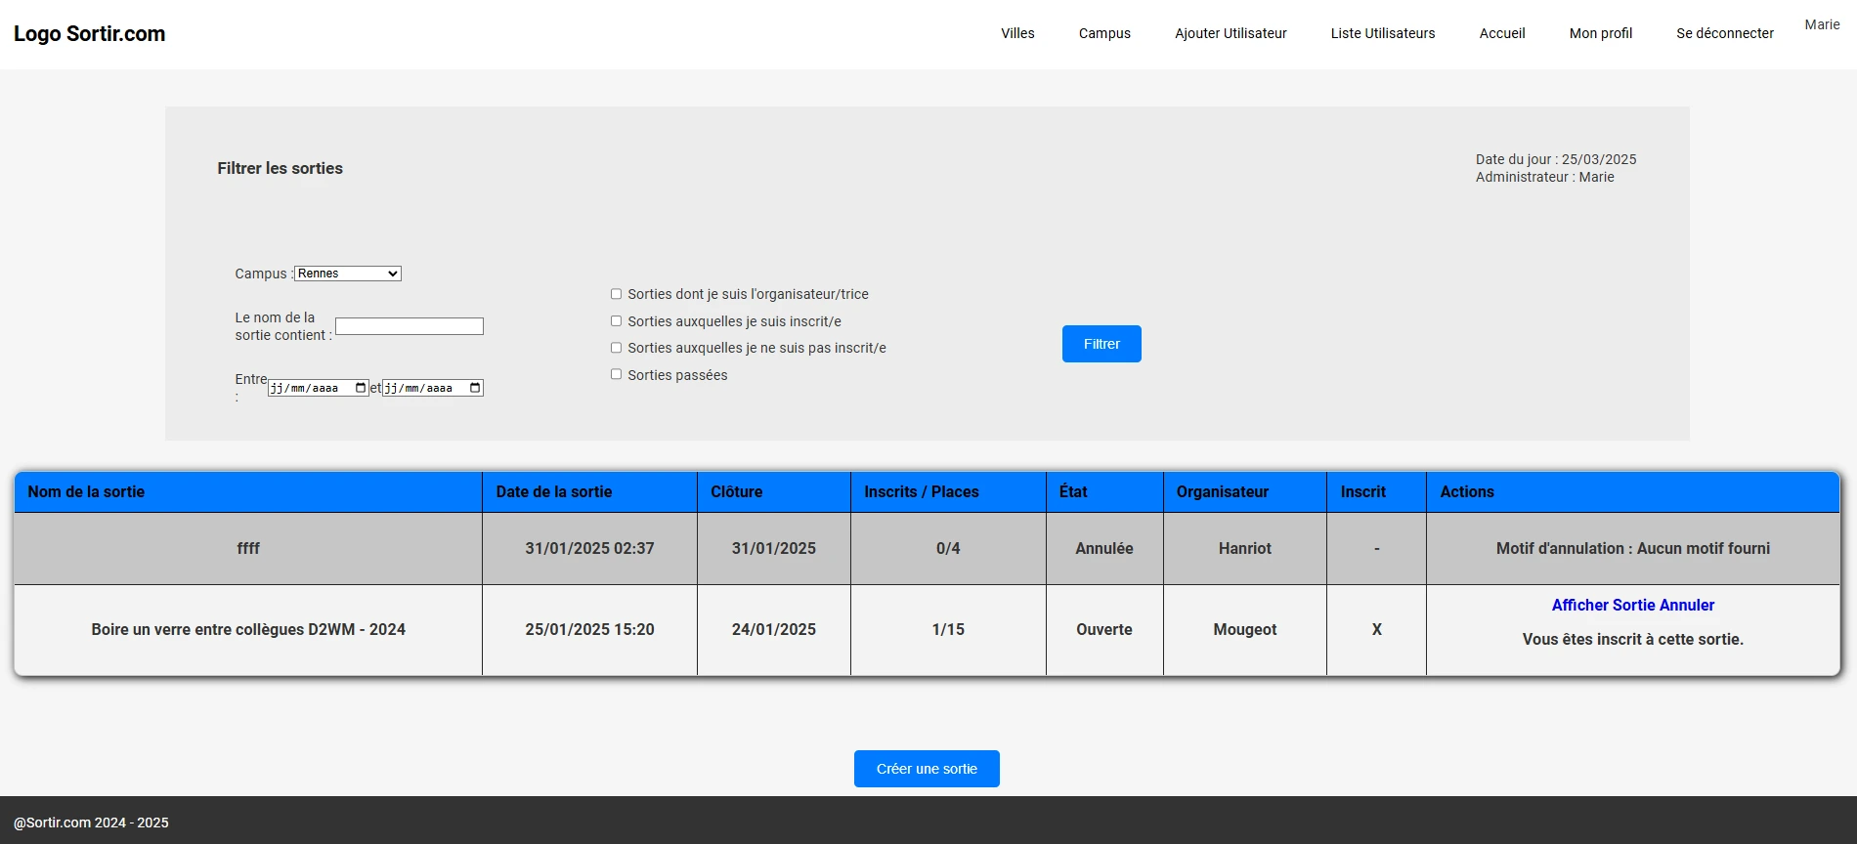The image size is (1857, 844).
Task: Focus the 'nom de la sortie contient' text field
Action: click(x=410, y=326)
